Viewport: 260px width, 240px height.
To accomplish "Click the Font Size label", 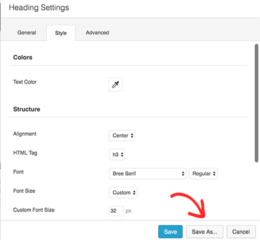I will 24,191.
